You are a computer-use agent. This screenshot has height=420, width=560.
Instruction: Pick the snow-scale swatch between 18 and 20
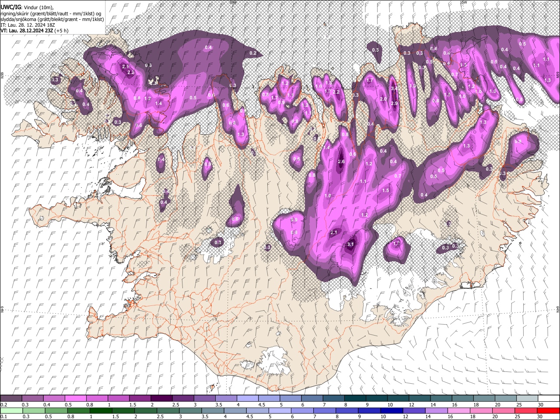click(483, 399)
